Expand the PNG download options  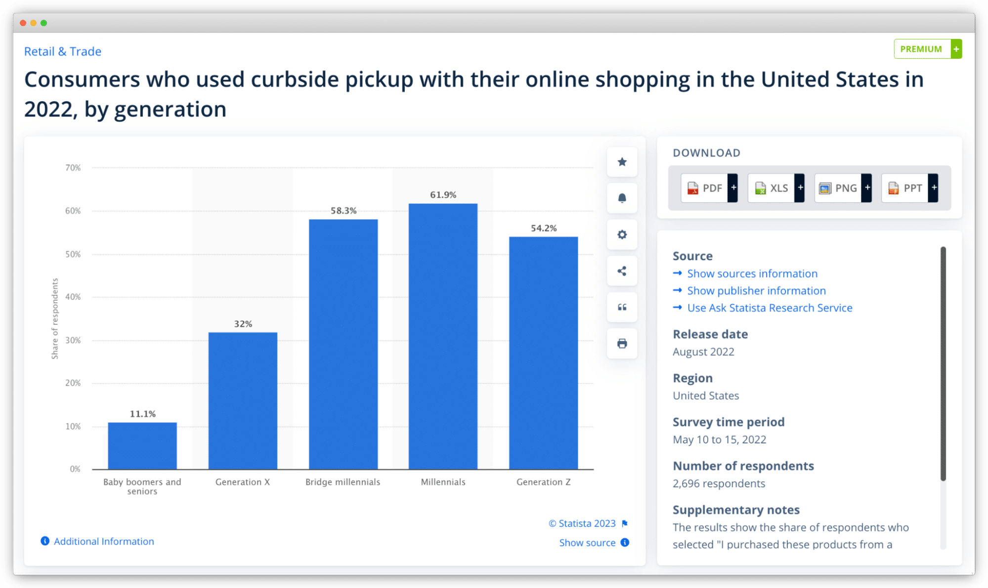point(867,188)
